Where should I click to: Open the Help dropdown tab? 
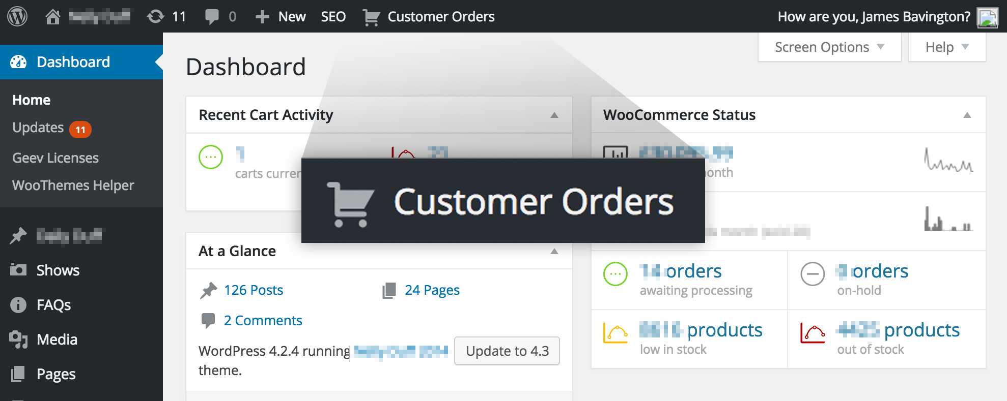coord(947,47)
